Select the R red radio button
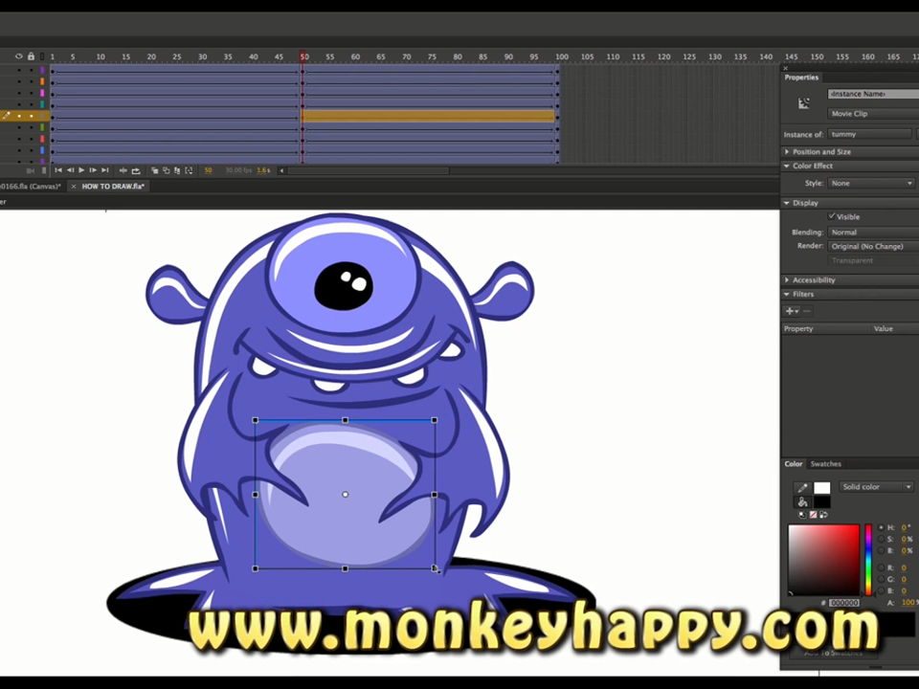Screen dimensions: 919x689 point(881,567)
